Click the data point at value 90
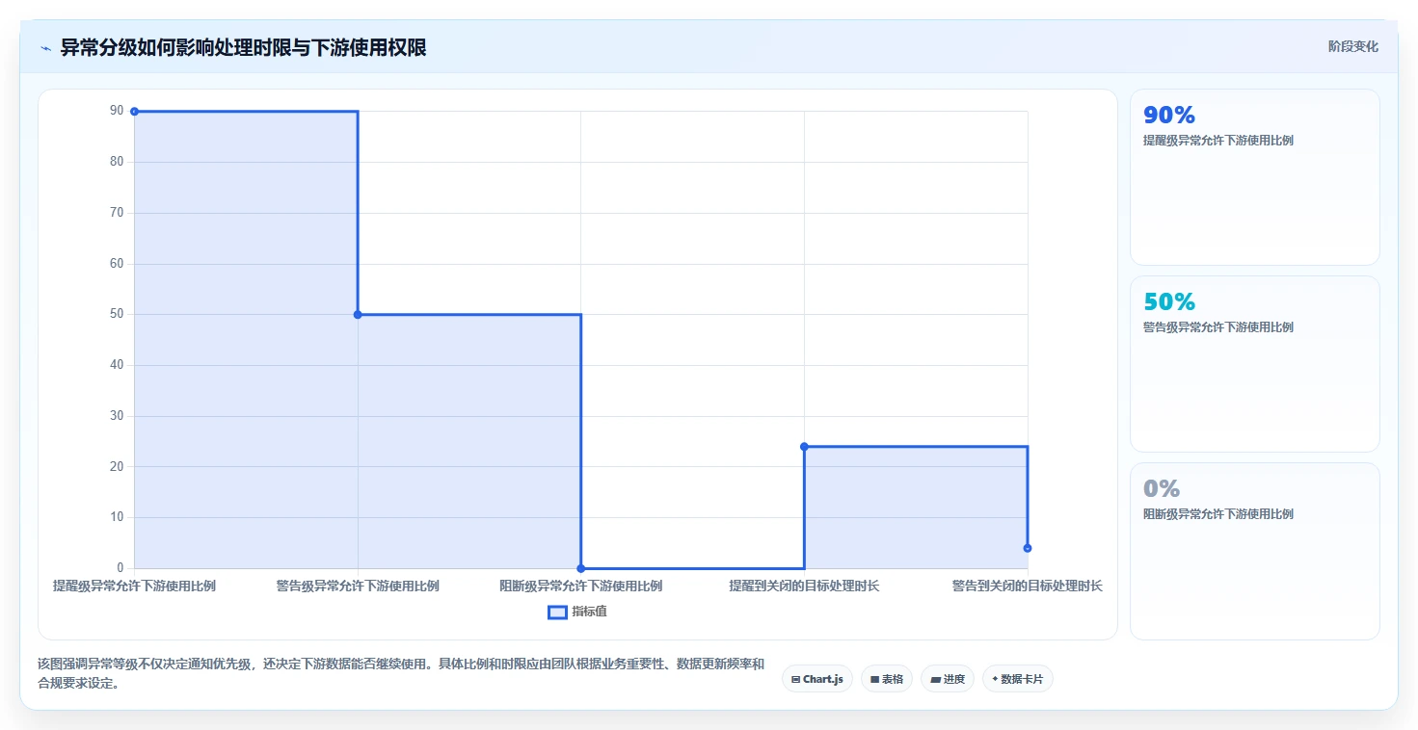The height and width of the screenshot is (730, 1418). 134,112
